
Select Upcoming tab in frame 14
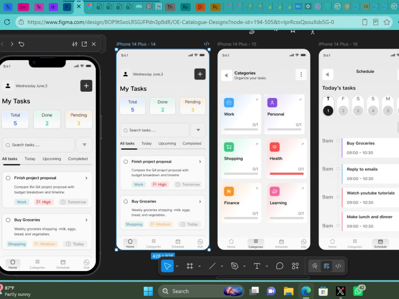(167, 144)
